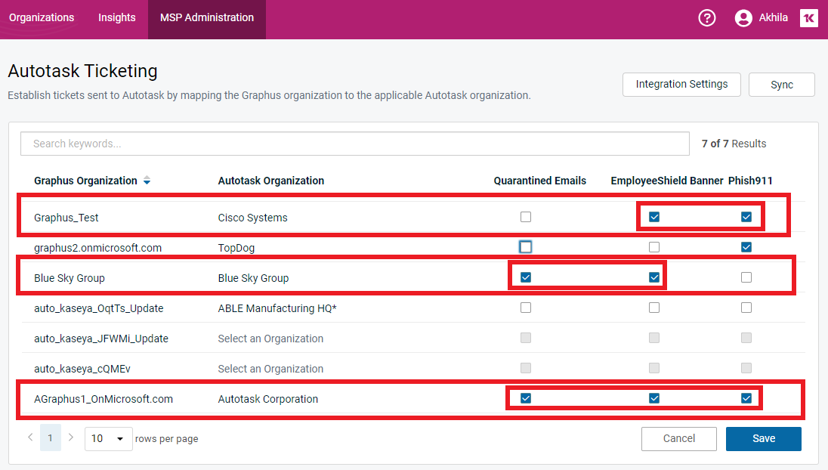Image resolution: width=828 pixels, height=470 pixels.
Task: Click the user profile avatar icon
Action: tap(743, 18)
